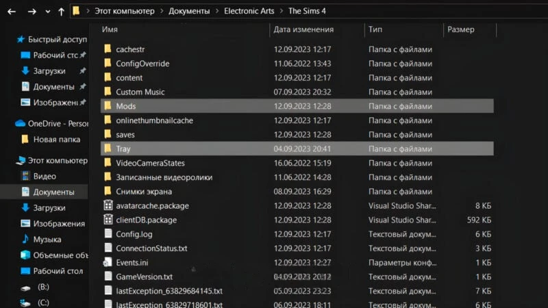Select file name lastException_63829684145.txt
This screenshot has width=548, height=308.
[169, 291]
